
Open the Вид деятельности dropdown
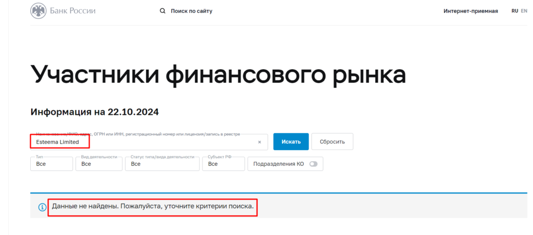99,164
